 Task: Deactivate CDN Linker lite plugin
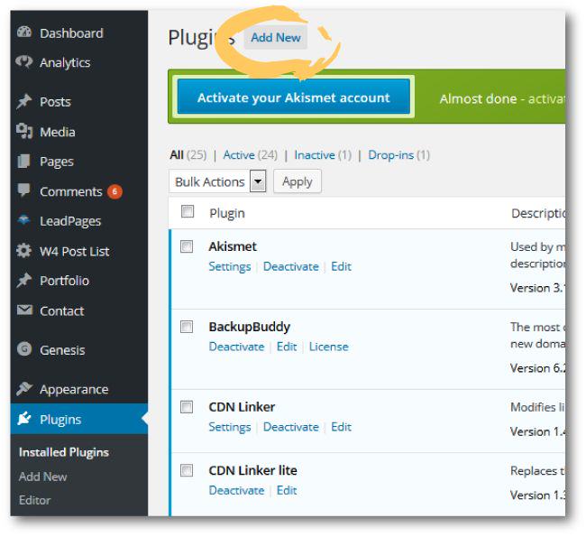(x=236, y=490)
